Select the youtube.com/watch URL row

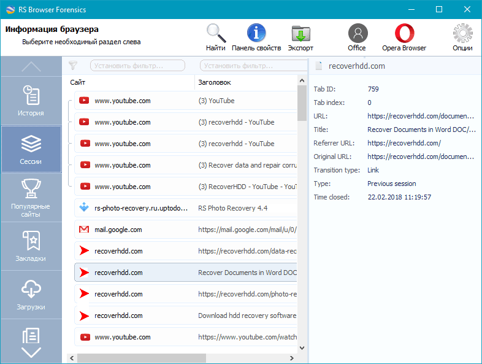coord(186,337)
